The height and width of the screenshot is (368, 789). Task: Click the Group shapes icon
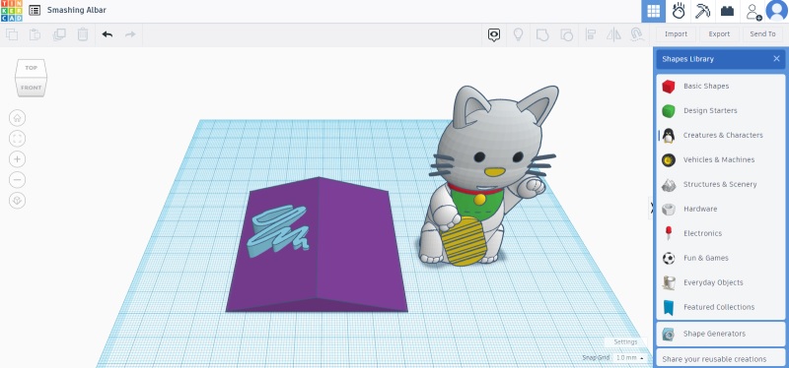(541, 34)
